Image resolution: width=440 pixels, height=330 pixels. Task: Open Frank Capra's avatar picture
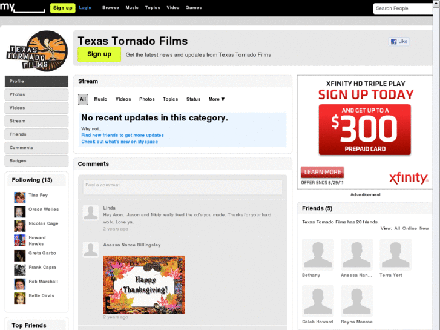point(19,270)
